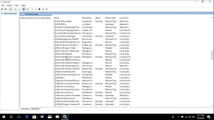Open the Action Center notification icon
The image size is (214, 120).
point(209,117)
